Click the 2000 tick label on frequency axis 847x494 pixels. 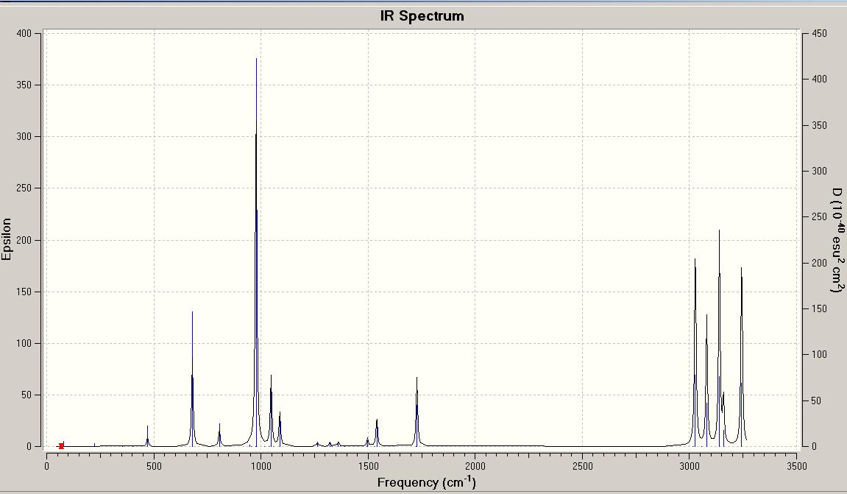click(475, 466)
